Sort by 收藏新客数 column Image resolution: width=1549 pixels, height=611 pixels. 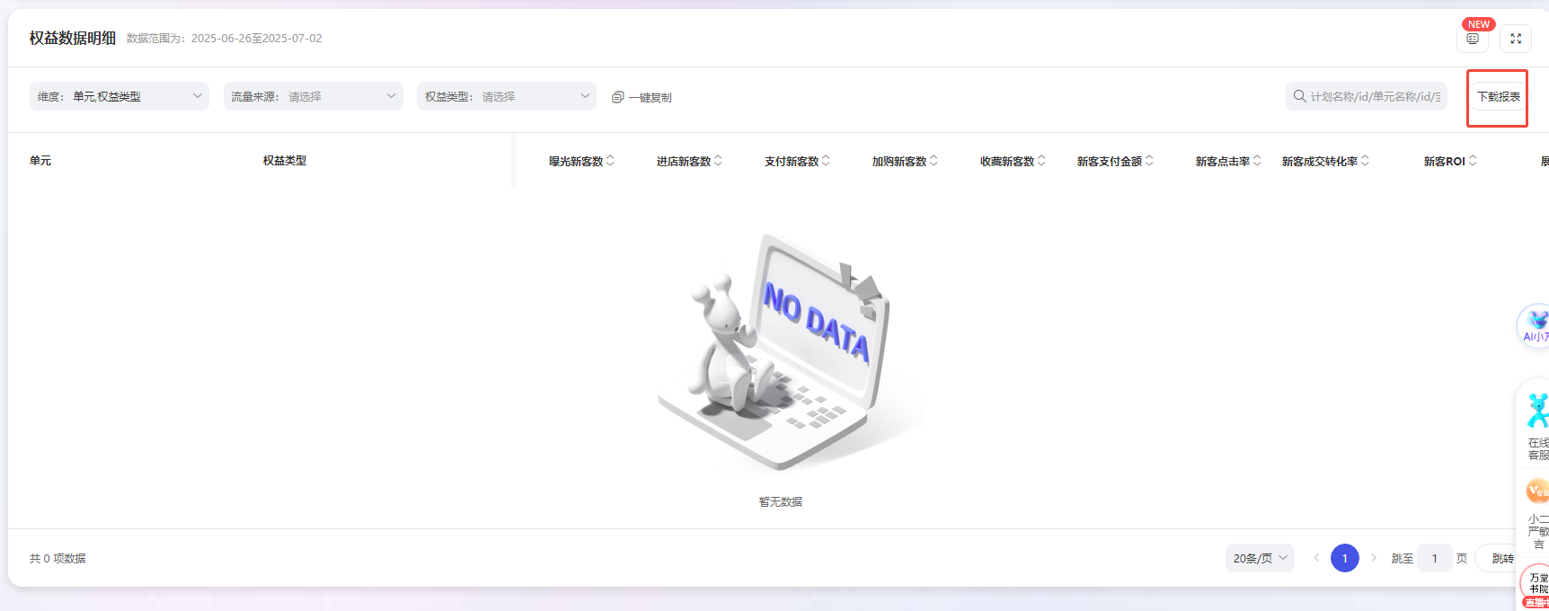1042,161
